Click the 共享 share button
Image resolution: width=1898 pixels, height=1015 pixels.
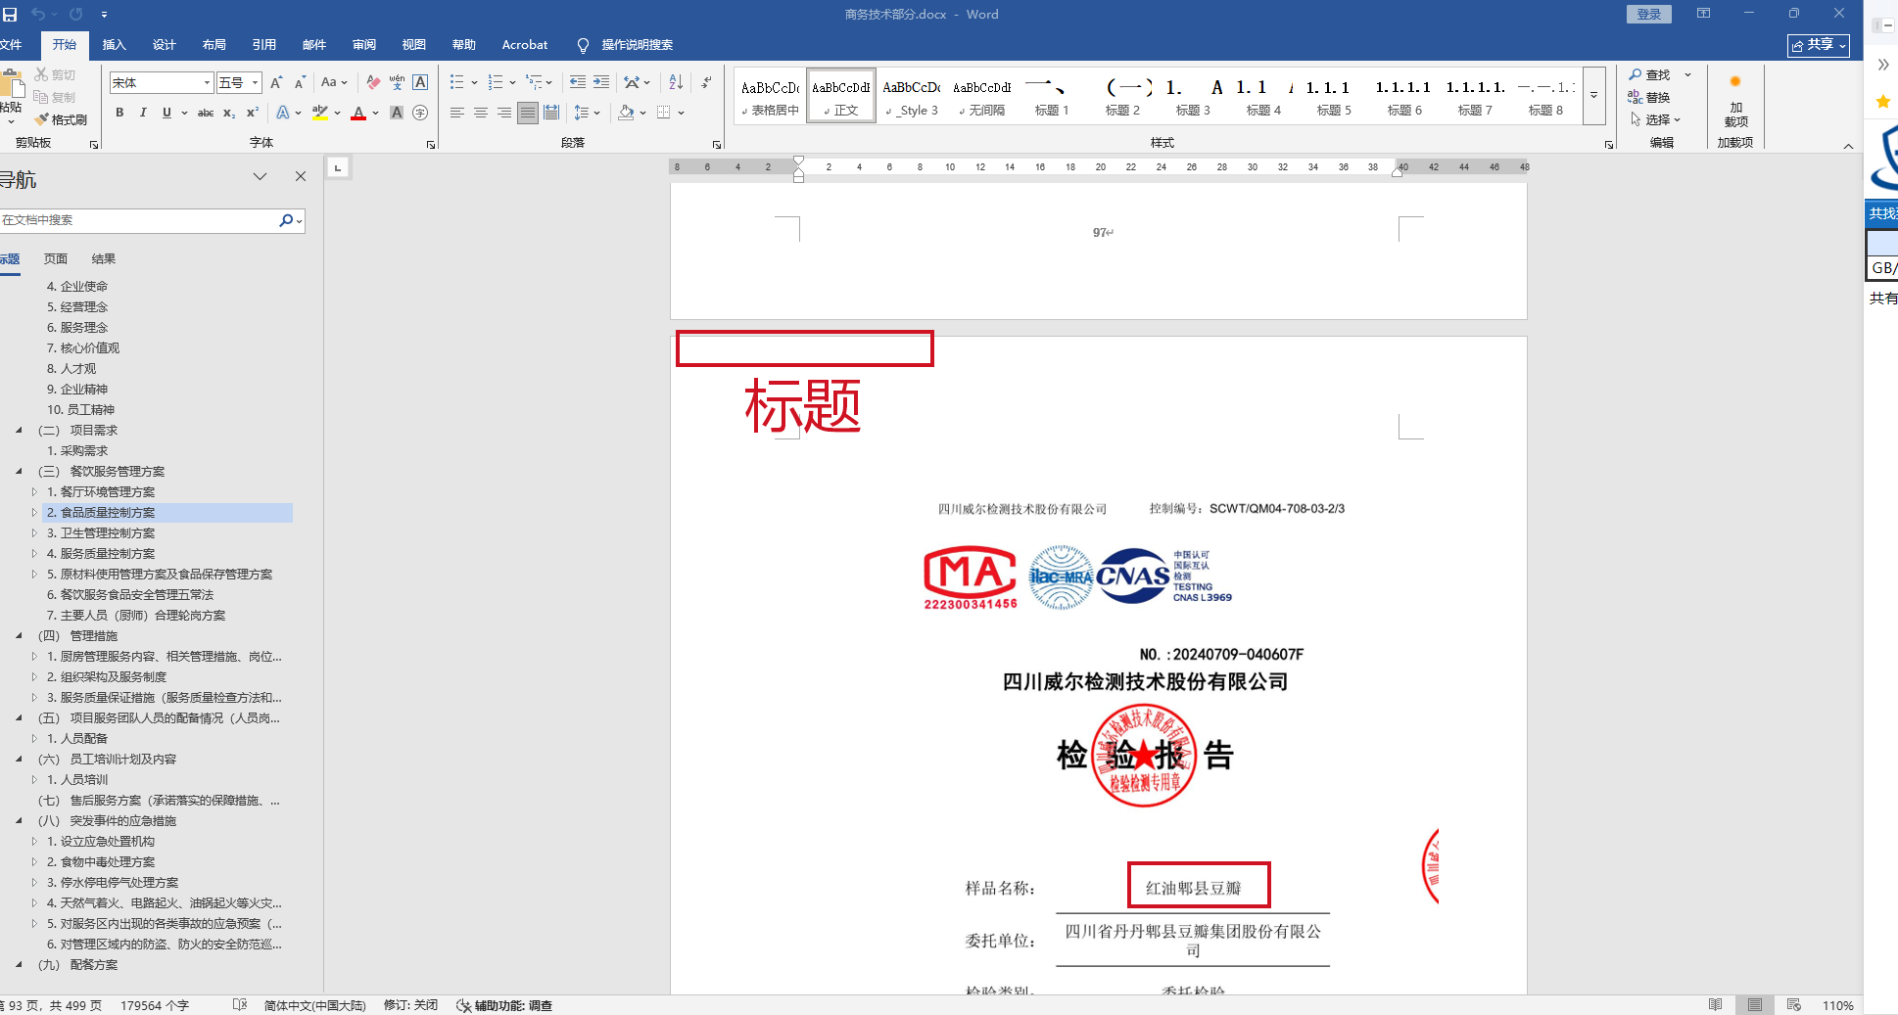[1819, 45]
